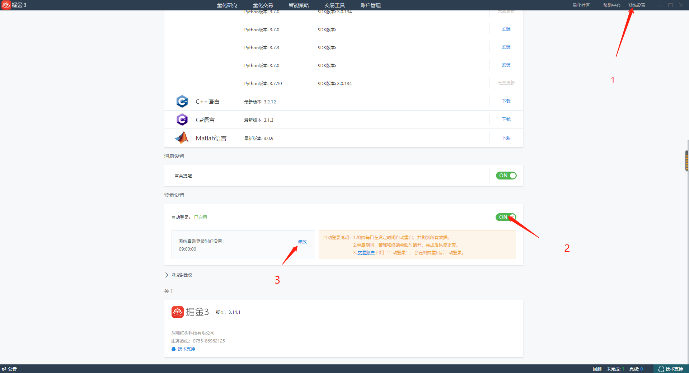
Task: Click the 技术支持 link in About section
Action: click(x=186, y=349)
